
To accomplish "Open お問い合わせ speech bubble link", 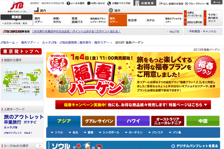I will tap(96, 3).
